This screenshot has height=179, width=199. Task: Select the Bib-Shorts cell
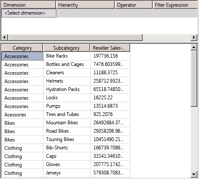[67, 148]
